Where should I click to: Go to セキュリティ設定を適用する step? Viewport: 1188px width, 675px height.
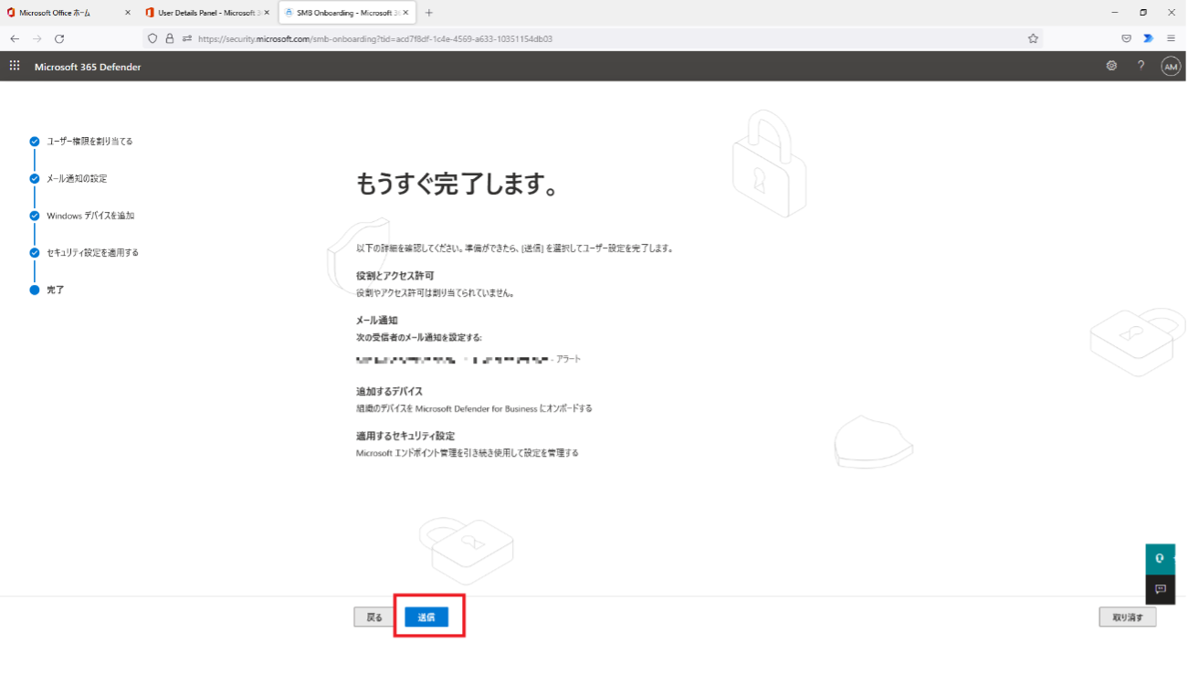pyautogui.click(x=92, y=253)
